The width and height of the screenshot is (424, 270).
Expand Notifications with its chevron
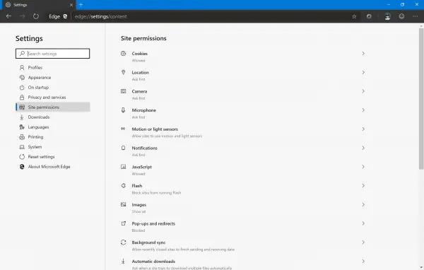(363, 148)
